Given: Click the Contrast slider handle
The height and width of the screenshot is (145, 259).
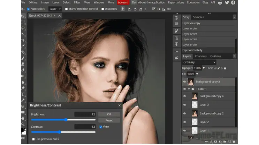Looking at the screenshot, I should [60, 132].
